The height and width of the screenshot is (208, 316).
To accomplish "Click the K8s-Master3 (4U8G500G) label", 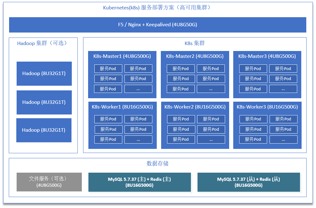I will pos(267,56).
